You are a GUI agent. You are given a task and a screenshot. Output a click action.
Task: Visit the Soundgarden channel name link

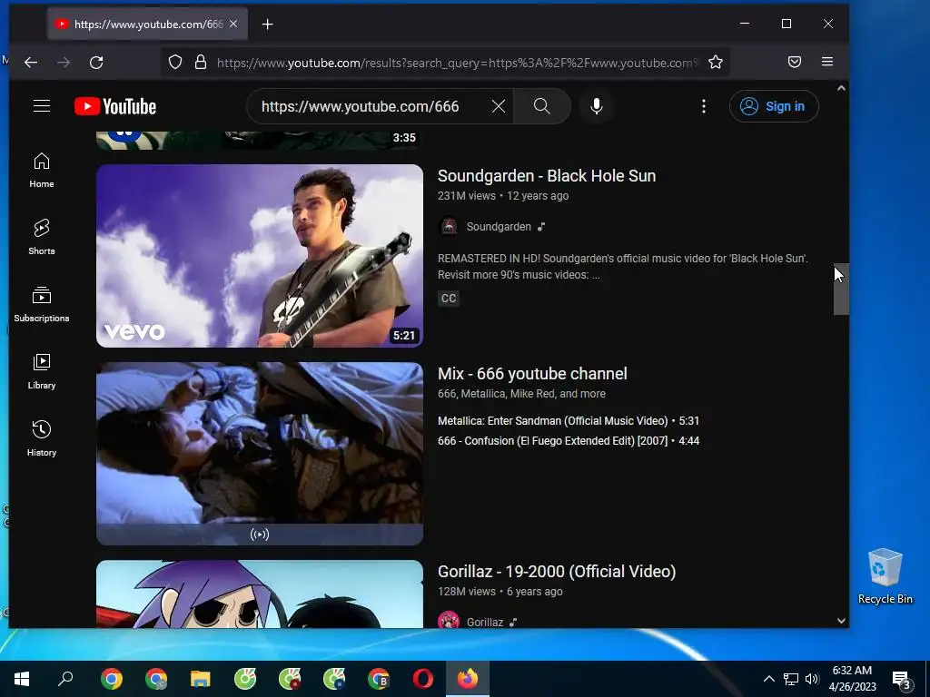click(x=499, y=226)
